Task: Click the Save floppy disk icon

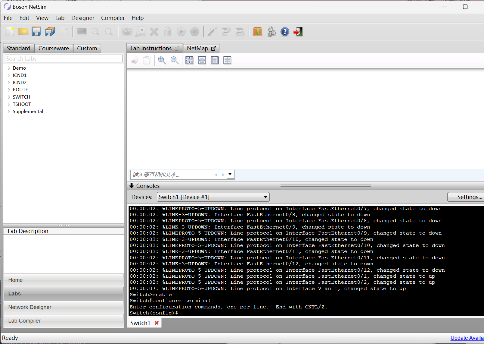Action: [x=36, y=32]
